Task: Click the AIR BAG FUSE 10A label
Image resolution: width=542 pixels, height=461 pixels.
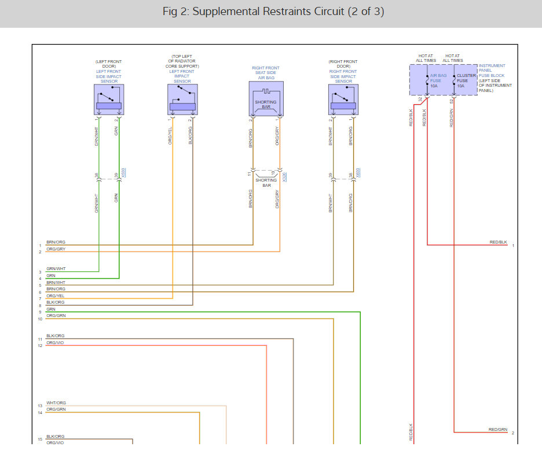Action: point(438,80)
